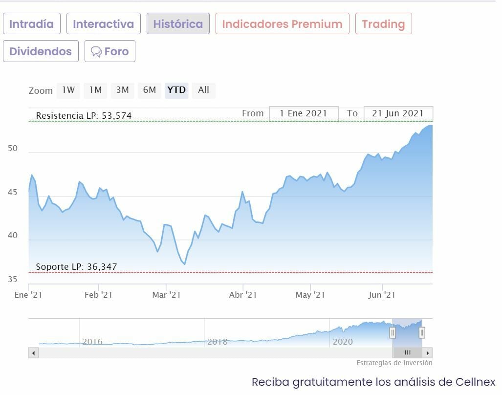
Task: Go to the Trading tab
Action: (383, 24)
